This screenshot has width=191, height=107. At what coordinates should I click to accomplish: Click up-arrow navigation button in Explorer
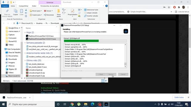14,23
